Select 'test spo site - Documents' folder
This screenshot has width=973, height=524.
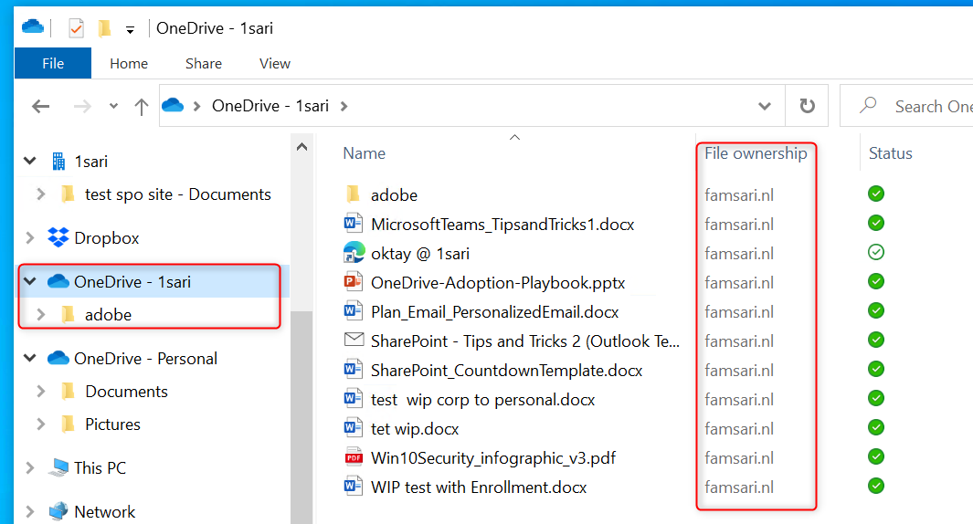coord(177,194)
